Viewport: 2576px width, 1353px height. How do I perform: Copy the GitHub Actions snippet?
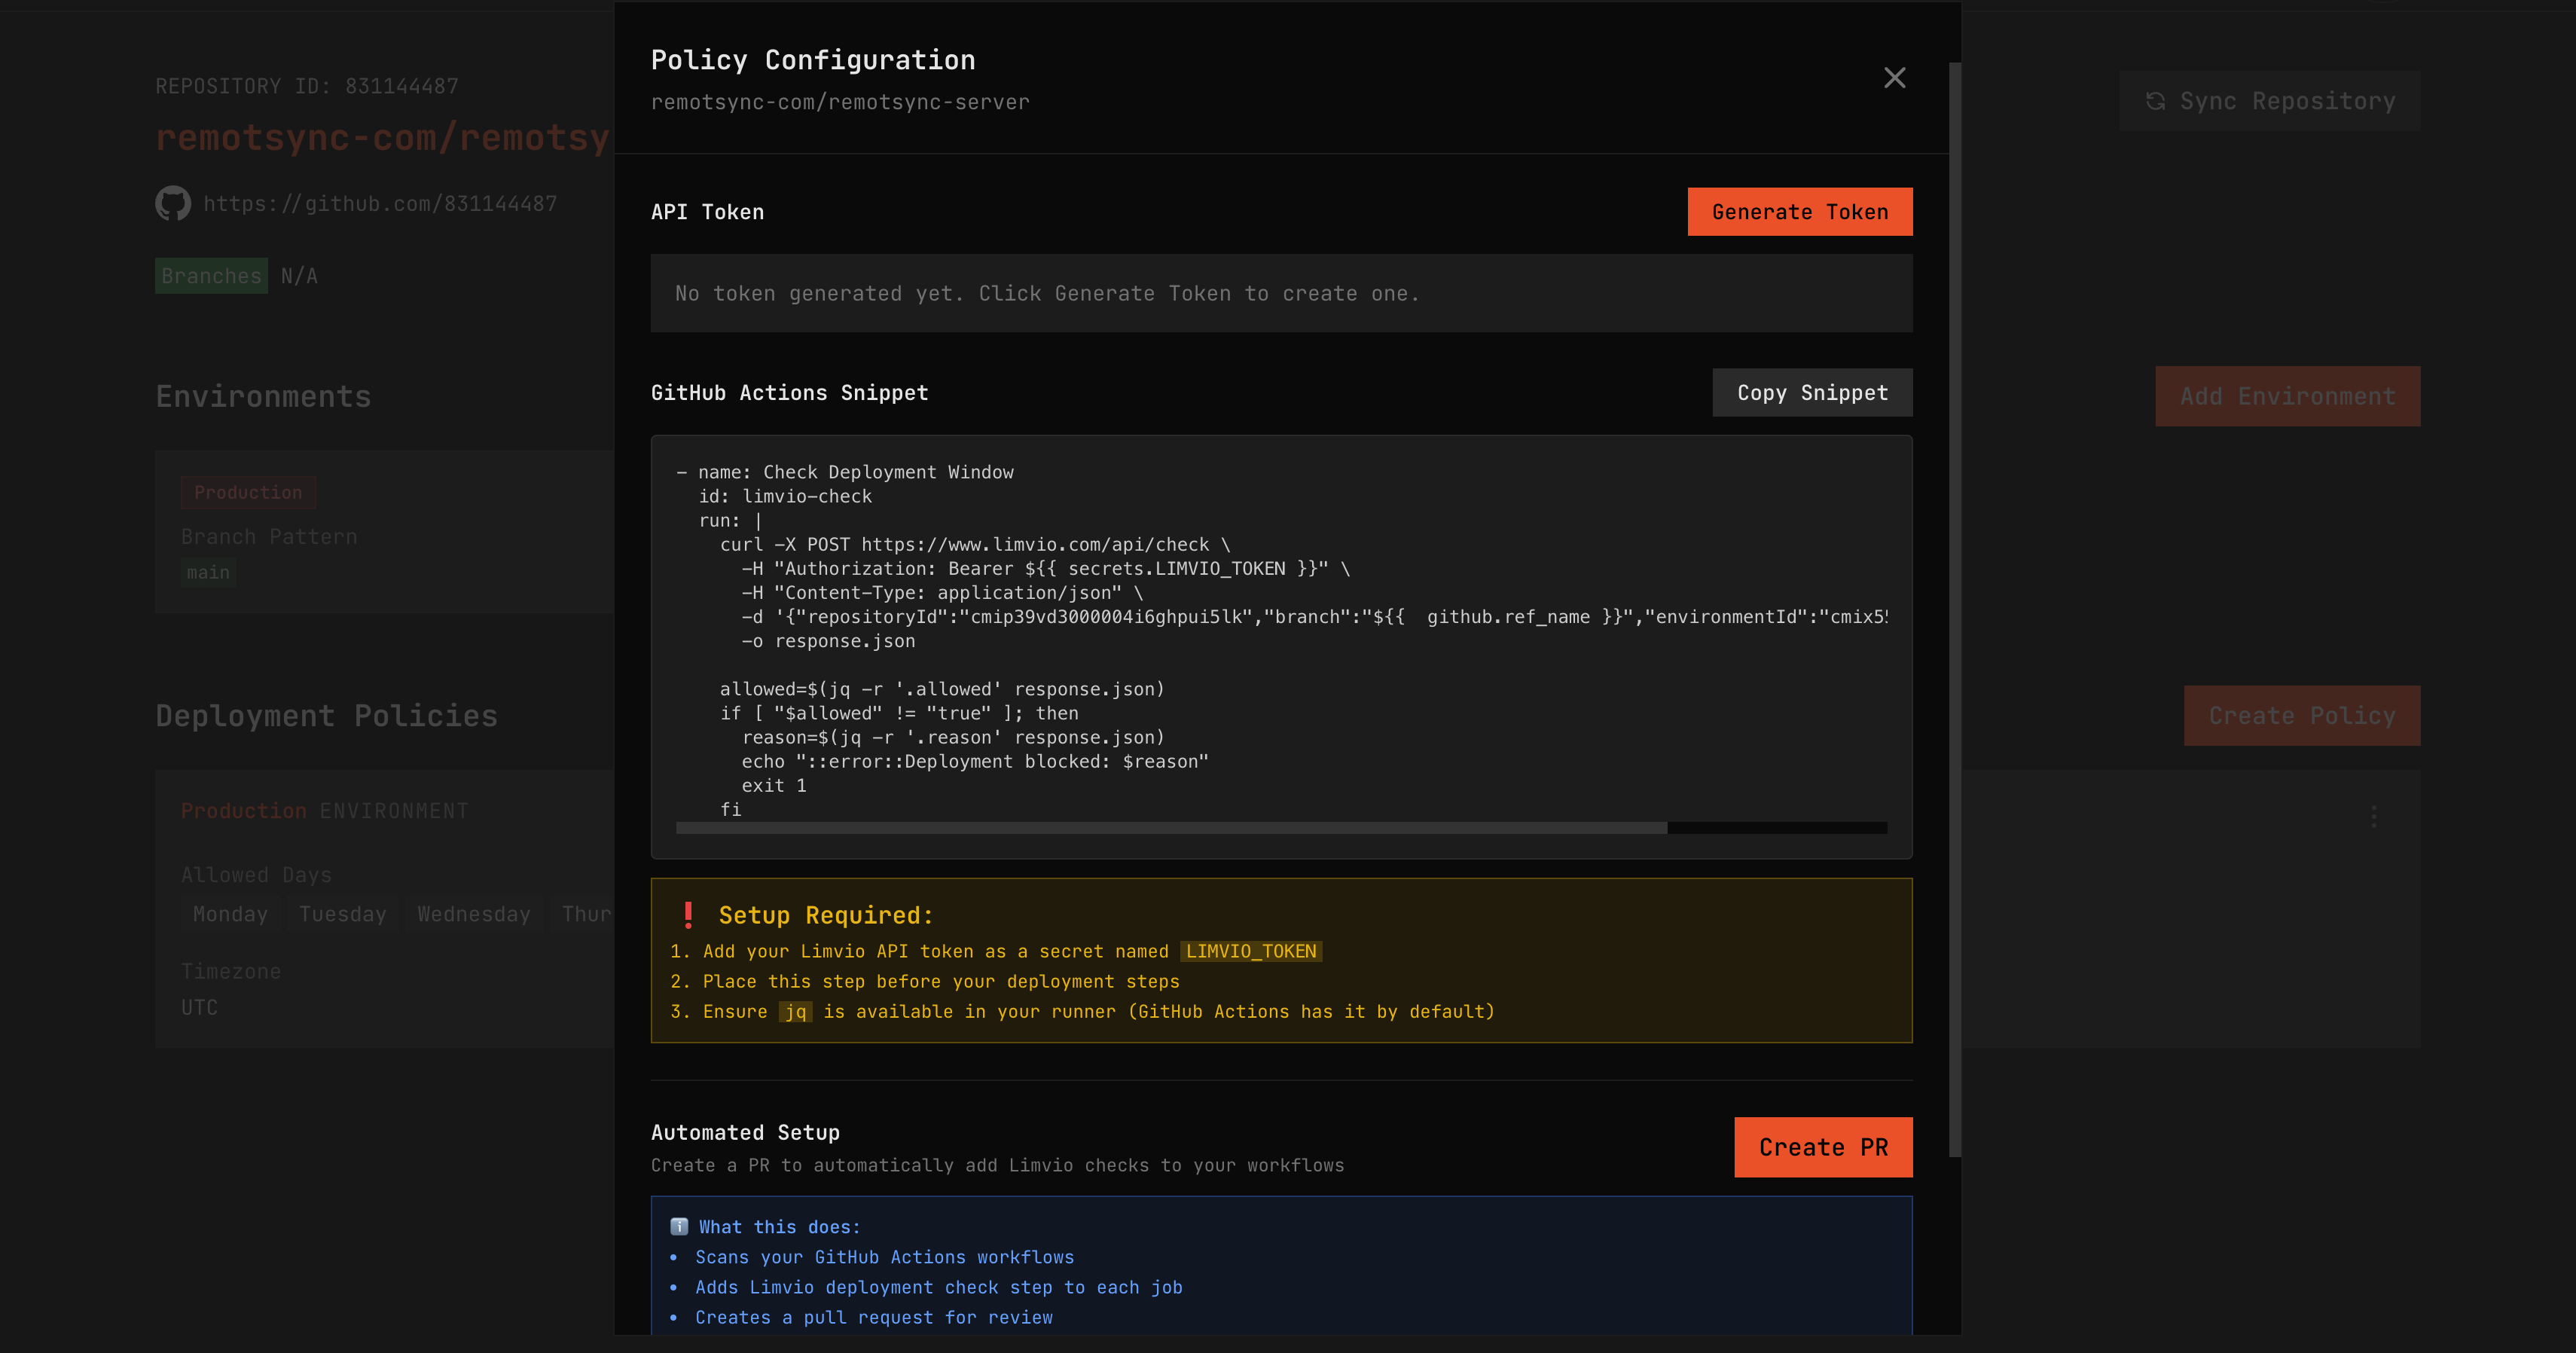click(1811, 393)
